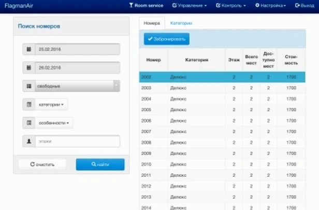Open the Управление menu
319x210 pixels.
pyautogui.click(x=190, y=6)
